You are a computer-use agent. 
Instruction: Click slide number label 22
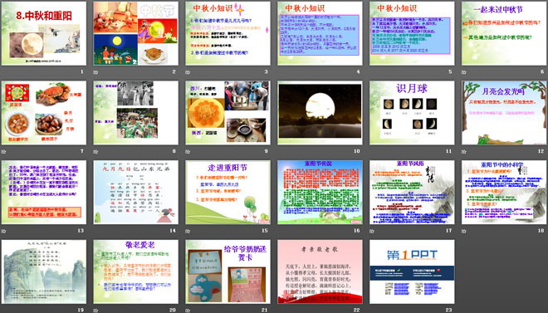[x=356, y=310]
